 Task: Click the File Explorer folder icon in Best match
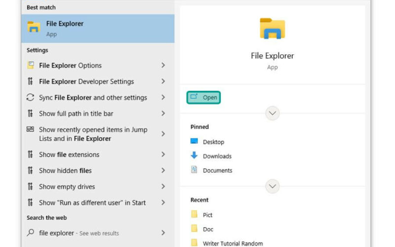tap(34, 27)
